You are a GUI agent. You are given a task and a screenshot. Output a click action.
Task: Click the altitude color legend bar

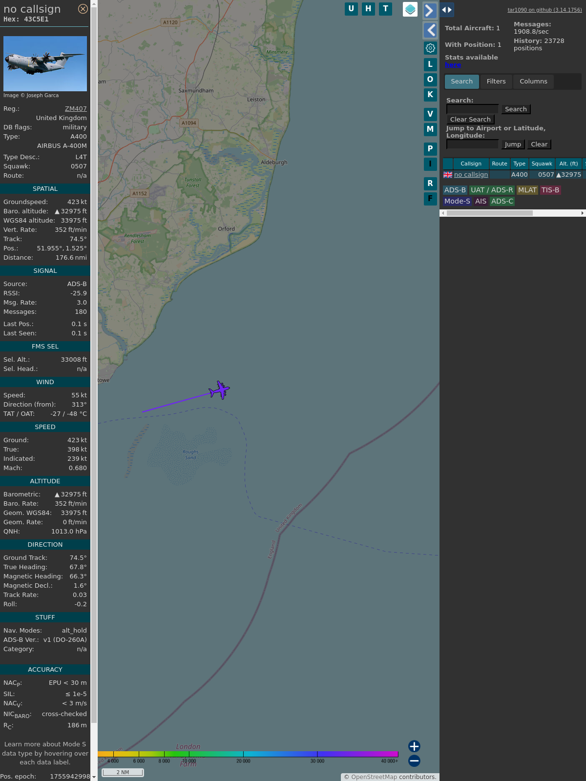[x=248, y=754]
